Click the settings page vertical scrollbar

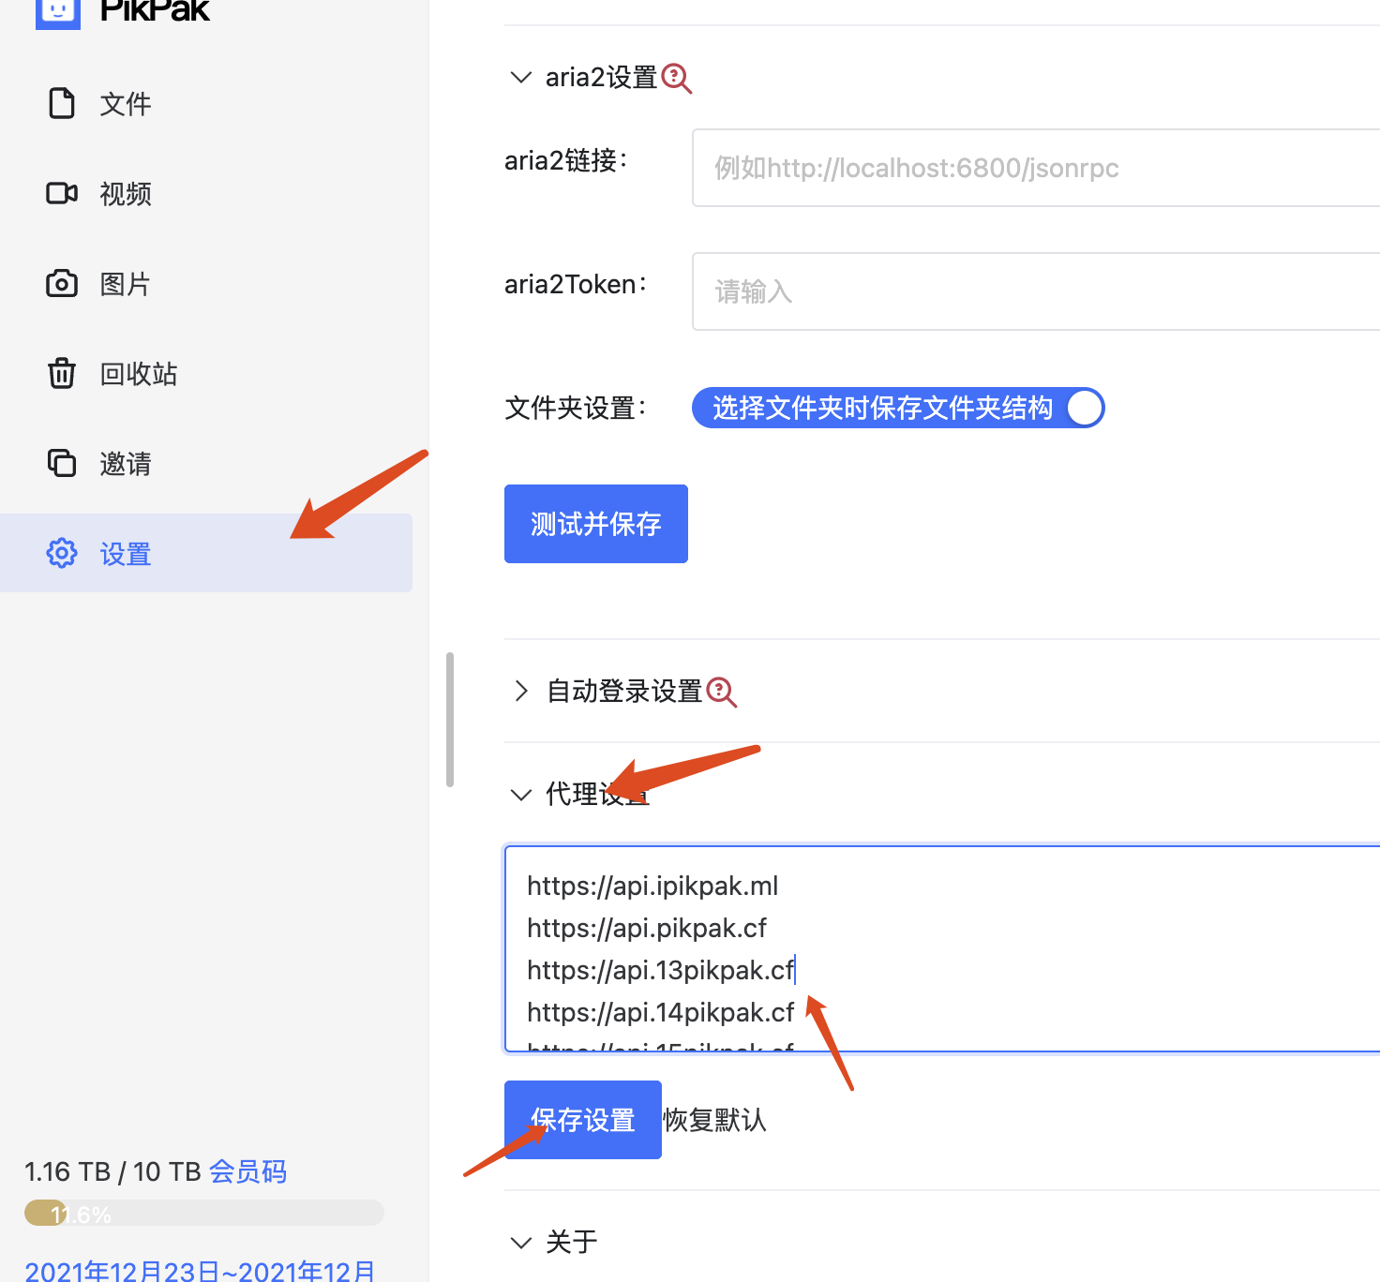[450, 720]
